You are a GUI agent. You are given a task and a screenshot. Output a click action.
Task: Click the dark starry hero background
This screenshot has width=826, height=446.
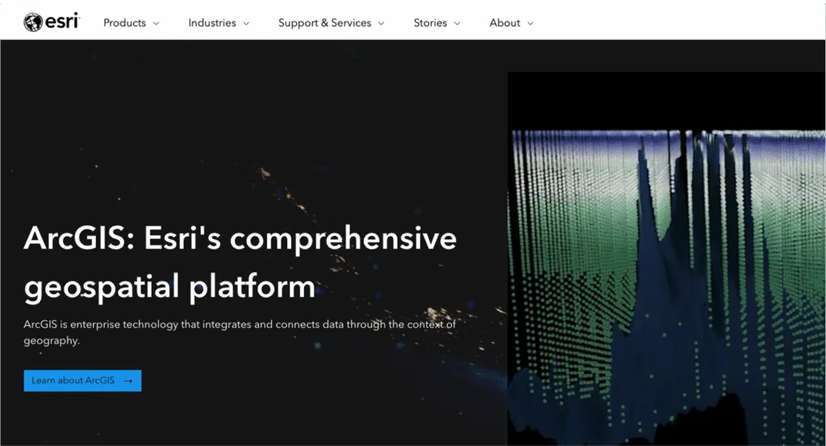[x=242, y=121]
